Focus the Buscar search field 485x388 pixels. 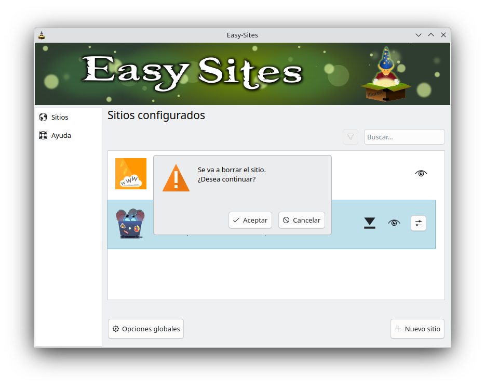click(404, 137)
